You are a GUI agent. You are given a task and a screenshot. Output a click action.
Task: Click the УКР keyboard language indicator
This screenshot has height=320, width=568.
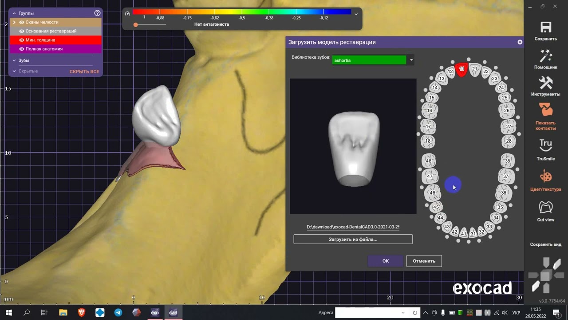pyautogui.click(x=517, y=312)
